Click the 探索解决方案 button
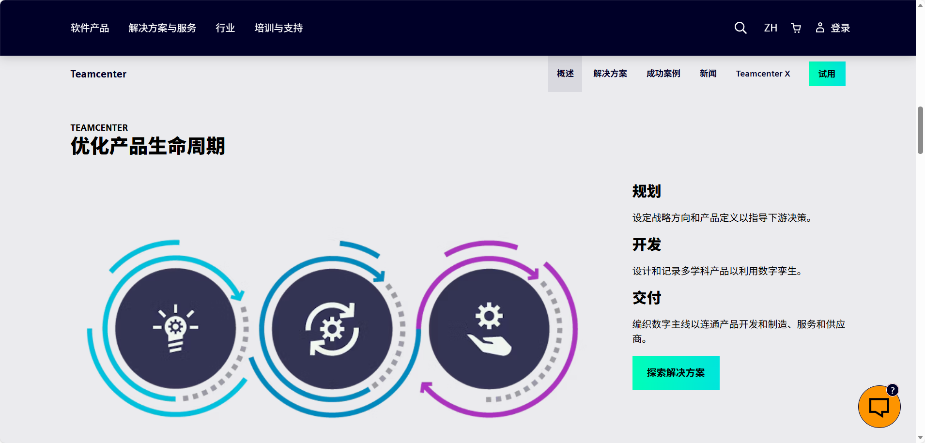The image size is (925, 443). point(676,373)
